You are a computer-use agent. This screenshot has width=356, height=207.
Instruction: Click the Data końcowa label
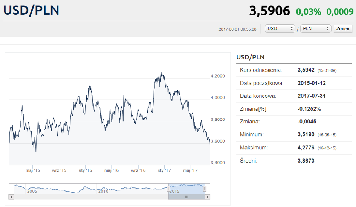tap(258, 96)
